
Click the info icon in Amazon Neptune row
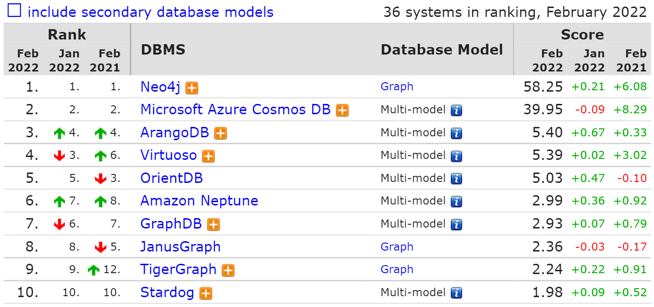(x=456, y=202)
